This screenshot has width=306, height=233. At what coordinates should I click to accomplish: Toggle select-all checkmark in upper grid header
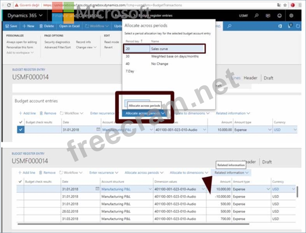21,122
